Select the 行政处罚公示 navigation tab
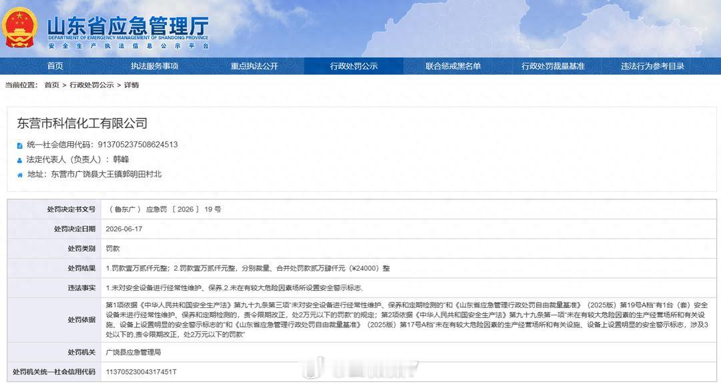The height and width of the screenshot is (386, 721). [x=354, y=66]
